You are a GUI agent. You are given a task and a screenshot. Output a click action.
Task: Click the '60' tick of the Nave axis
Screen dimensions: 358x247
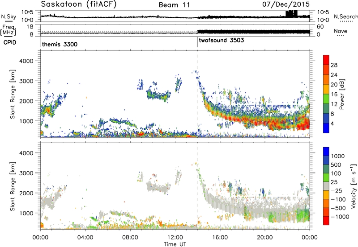(x=320, y=27)
